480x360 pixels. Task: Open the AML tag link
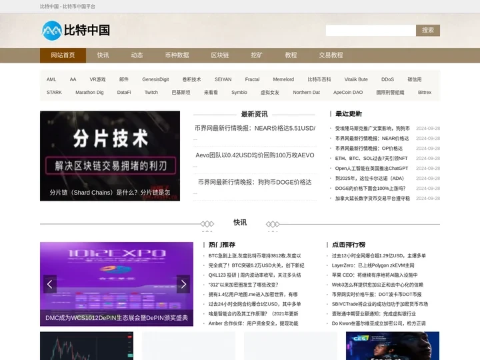[51, 79]
